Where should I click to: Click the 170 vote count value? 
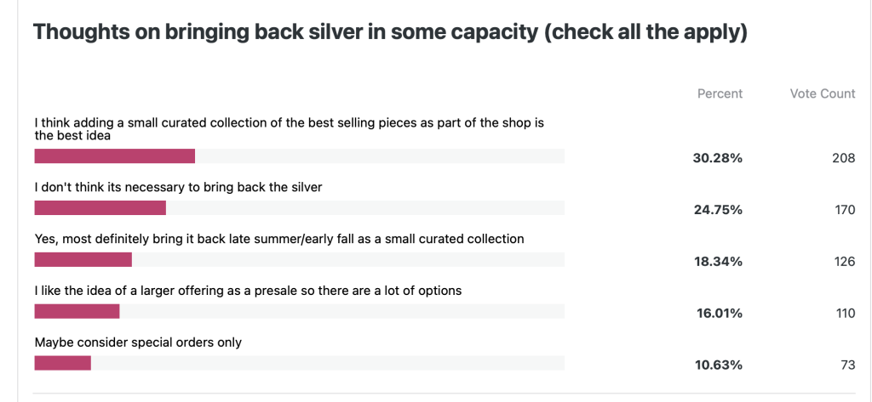click(x=844, y=210)
